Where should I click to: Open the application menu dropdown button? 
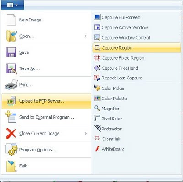point(12,5)
